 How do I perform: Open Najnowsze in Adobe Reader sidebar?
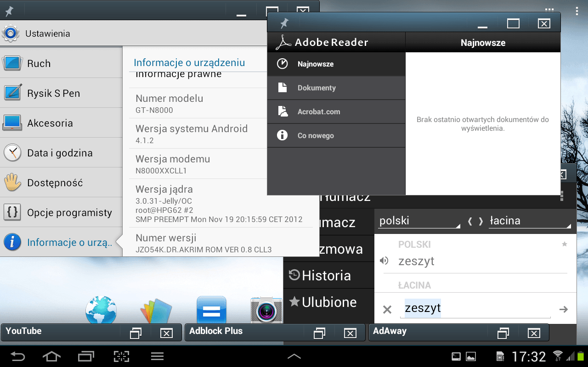(x=336, y=64)
